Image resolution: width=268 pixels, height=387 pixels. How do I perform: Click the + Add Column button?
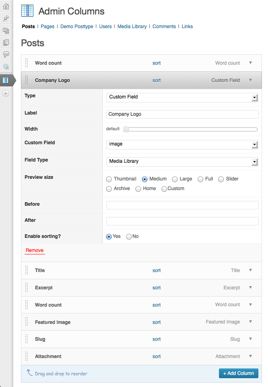point(238,373)
